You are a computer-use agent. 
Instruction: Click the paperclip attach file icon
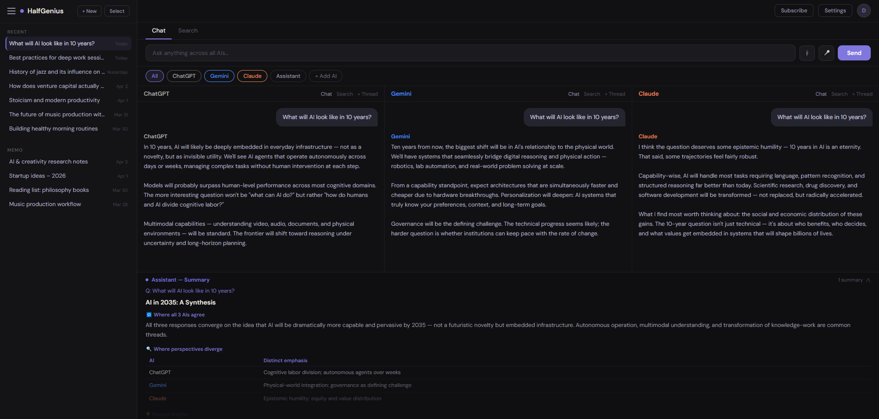coord(807,53)
